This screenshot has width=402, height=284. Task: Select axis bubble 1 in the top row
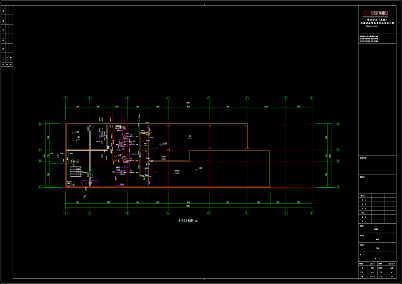click(66, 98)
